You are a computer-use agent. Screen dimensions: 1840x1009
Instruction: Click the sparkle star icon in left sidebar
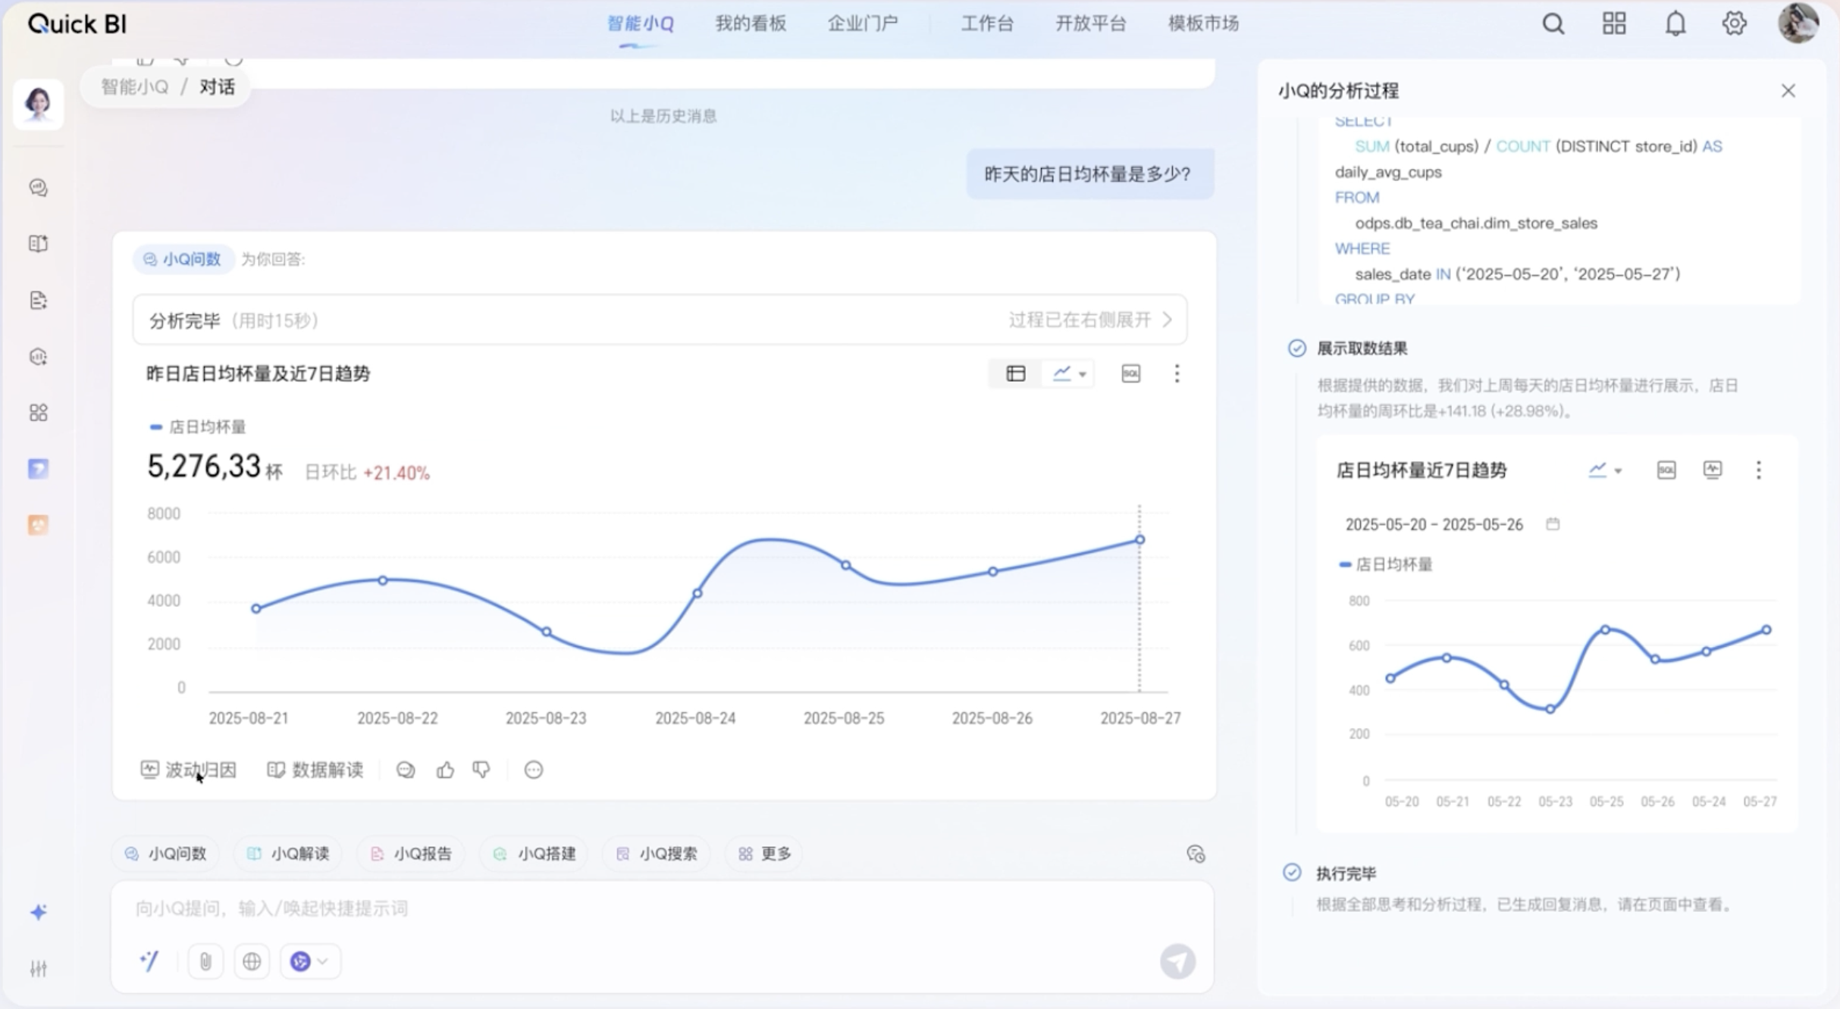pos(39,912)
